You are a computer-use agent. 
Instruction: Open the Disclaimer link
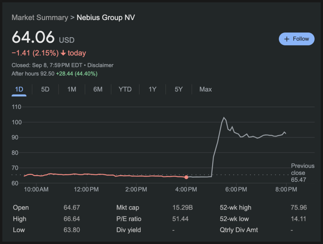100,65
